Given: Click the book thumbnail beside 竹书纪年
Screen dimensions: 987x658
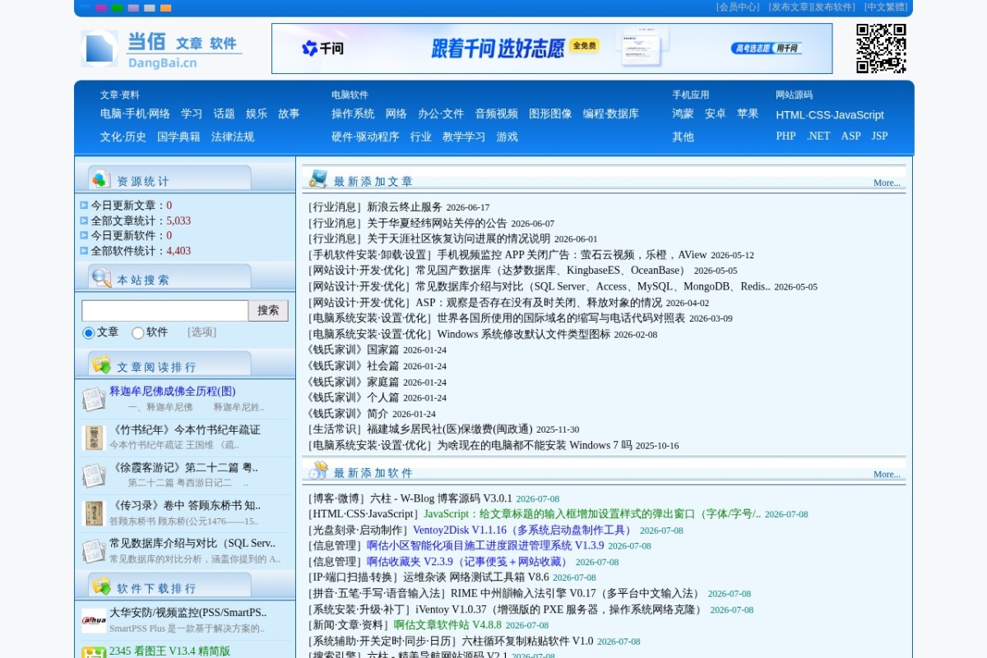Looking at the screenshot, I should click(x=94, y=438).
